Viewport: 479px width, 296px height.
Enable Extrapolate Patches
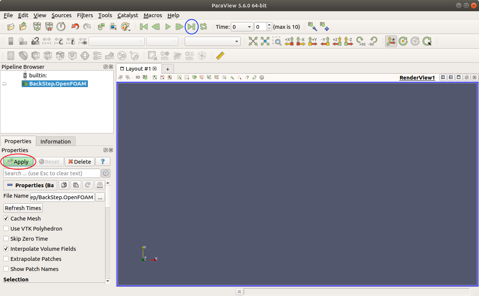point(6,259)
